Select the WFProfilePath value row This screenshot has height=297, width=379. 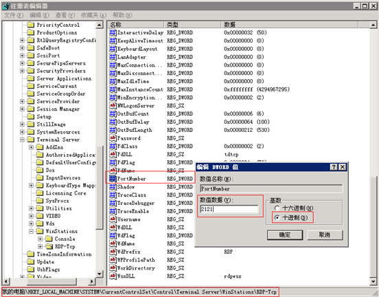tap(136, 260)
